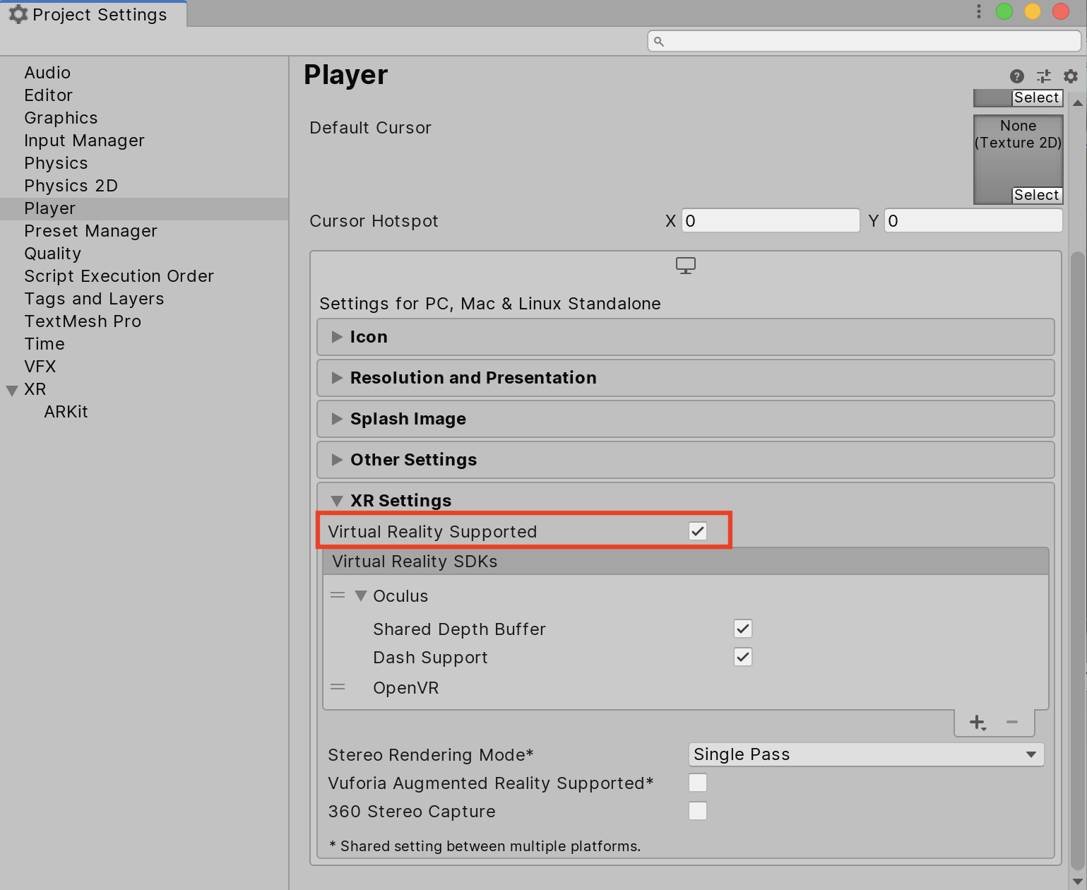Viewport: 1087px width, 890px height.
Task: Expand the Other Settings section
Action: point(686,460)
